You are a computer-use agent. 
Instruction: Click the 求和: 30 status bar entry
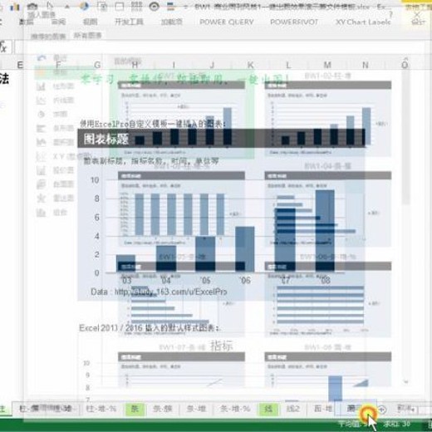point(396,424)
